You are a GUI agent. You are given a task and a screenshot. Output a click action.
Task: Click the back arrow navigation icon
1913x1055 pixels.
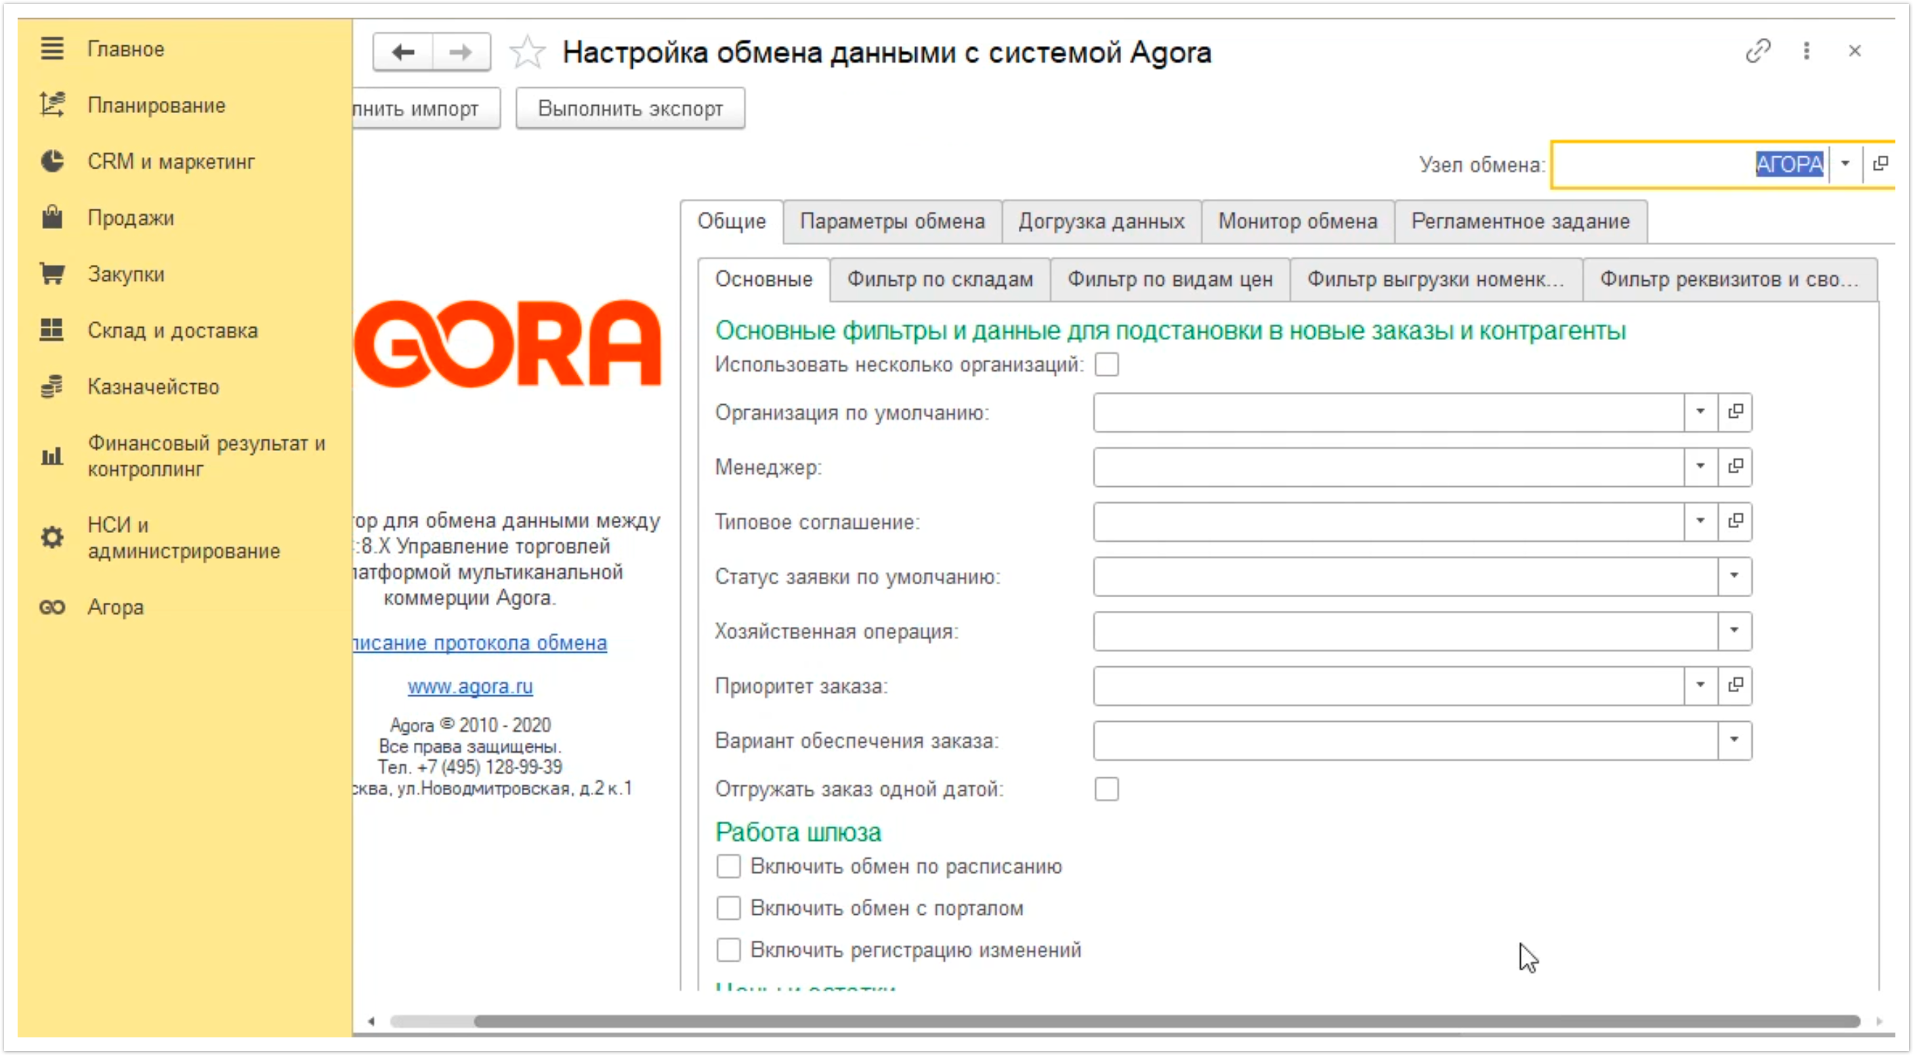click(x=403, y=52)
